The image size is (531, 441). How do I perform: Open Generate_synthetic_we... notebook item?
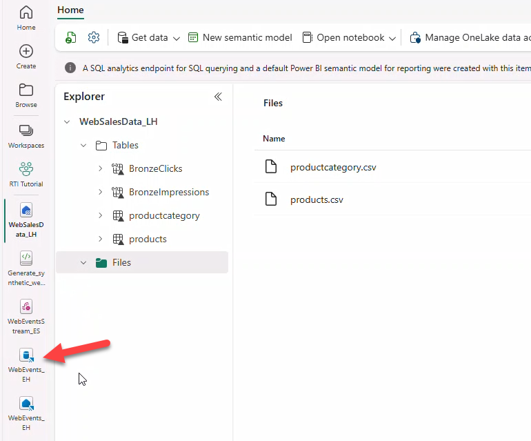[x=26, y=268]
